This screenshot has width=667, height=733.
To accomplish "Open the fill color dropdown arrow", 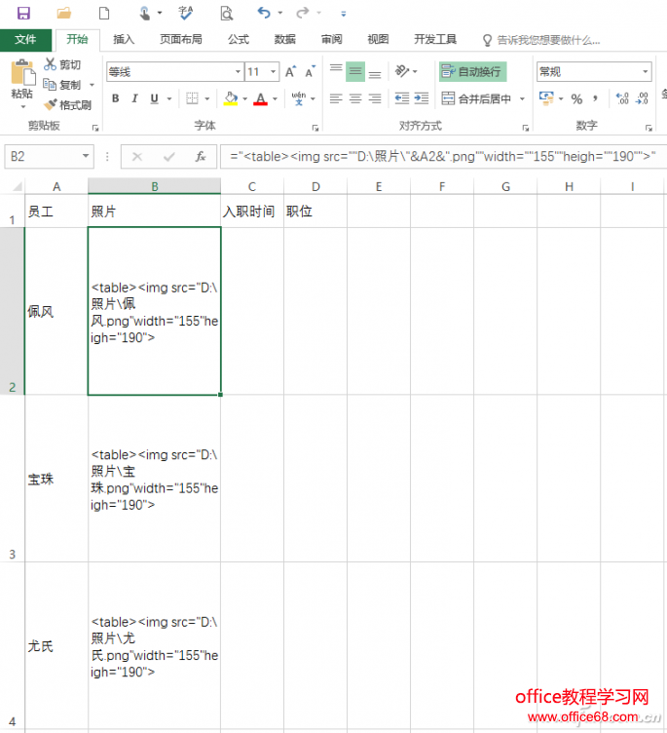I will (x=244, y=98).
